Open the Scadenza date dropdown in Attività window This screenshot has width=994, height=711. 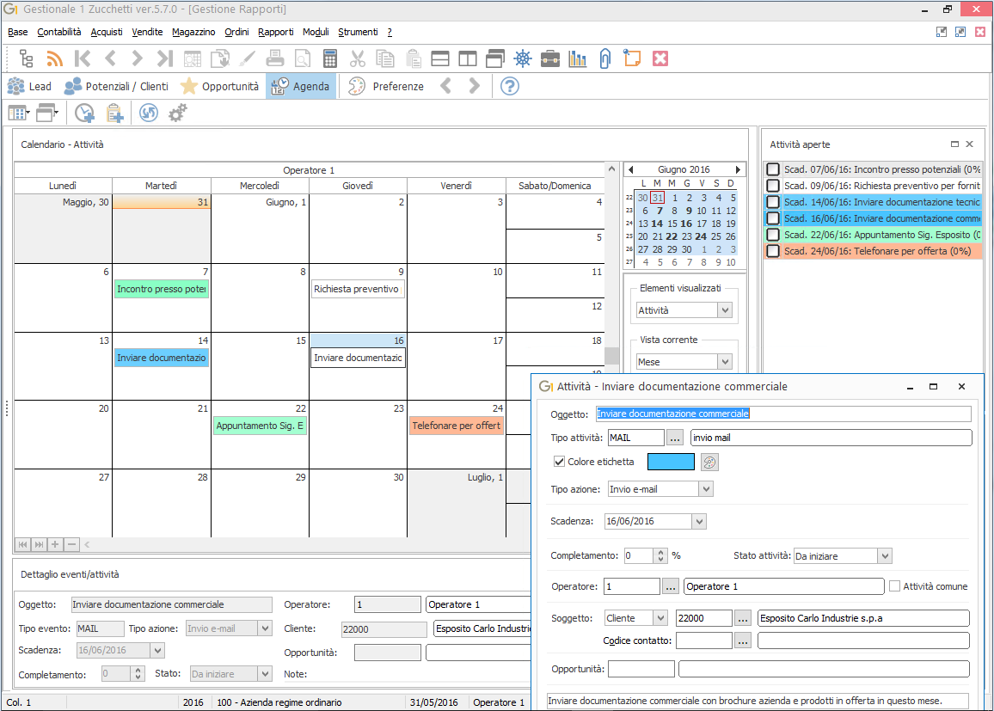point(698,521)
